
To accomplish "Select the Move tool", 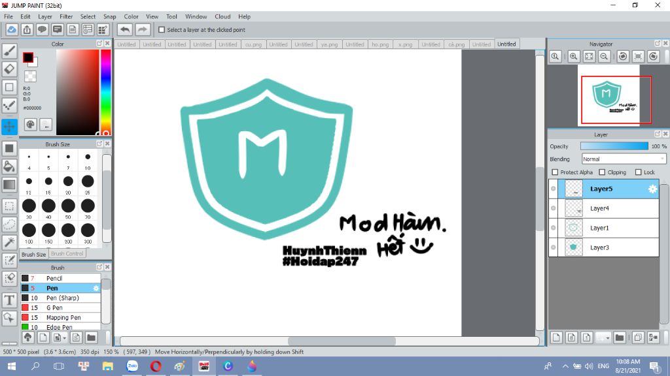I will 9,127.
